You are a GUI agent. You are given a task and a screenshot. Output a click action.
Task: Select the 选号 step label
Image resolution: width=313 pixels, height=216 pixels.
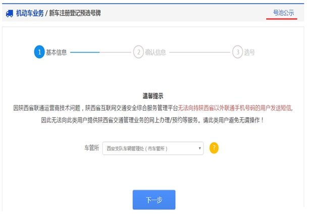click(249, 52)
